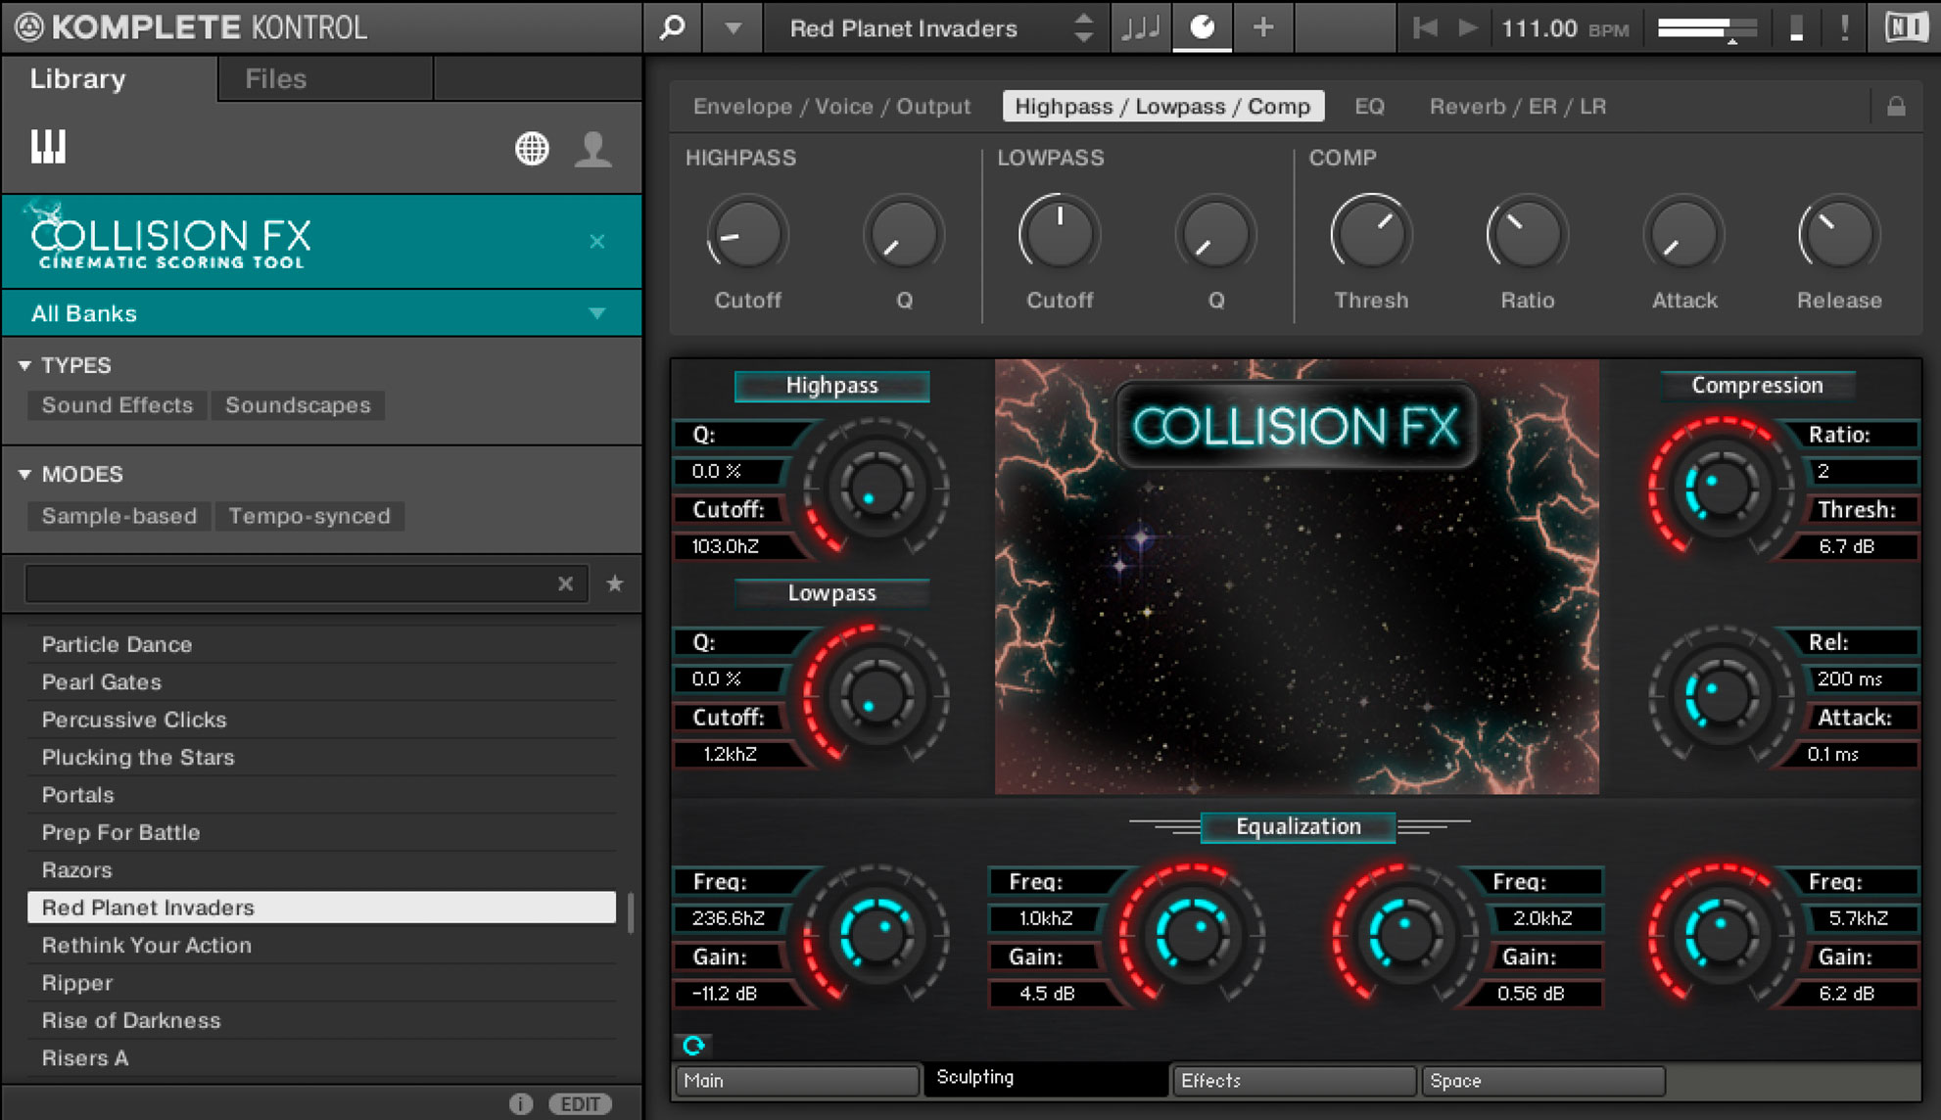Click the globe icon to browse online content
The image size is (1941, 1120).
coord(532,150)
